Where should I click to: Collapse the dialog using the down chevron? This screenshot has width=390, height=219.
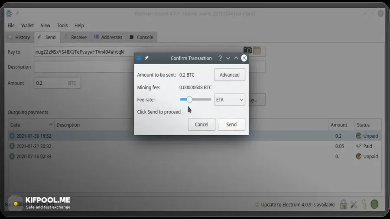coord(228,58)
